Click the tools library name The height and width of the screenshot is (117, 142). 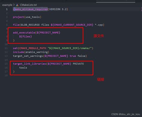point(23,68)
